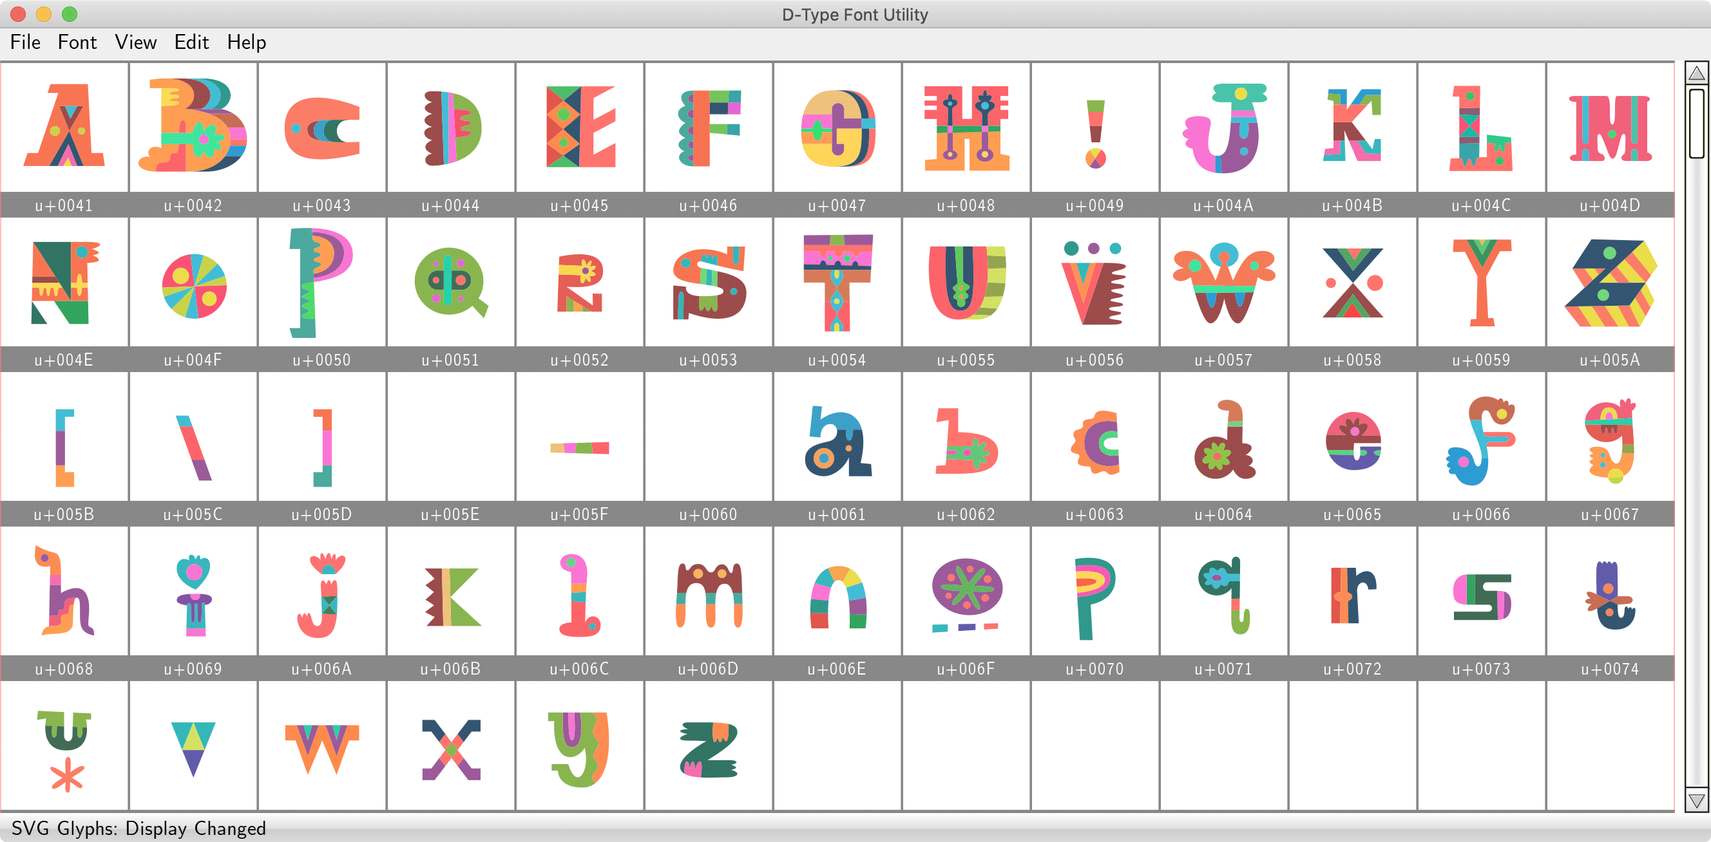Screen dimensions: 1711x842
Task: Select the lowercase f glyph at u+0066
Action: pyautogui.click(x=1482, y=440)
